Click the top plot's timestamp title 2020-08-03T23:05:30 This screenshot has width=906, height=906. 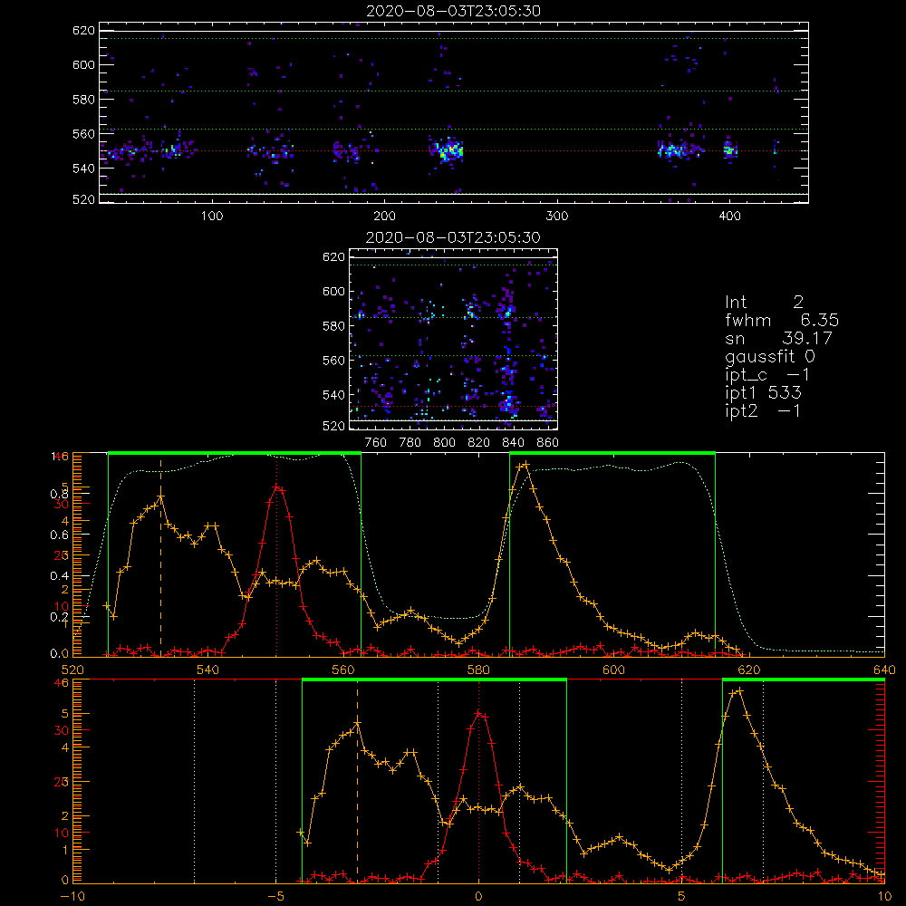point(453,11)
